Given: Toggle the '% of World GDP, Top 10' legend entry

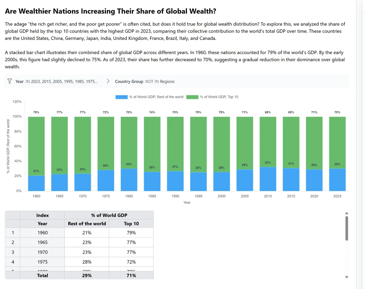Looking at the screenshot, I should [219, 97].
